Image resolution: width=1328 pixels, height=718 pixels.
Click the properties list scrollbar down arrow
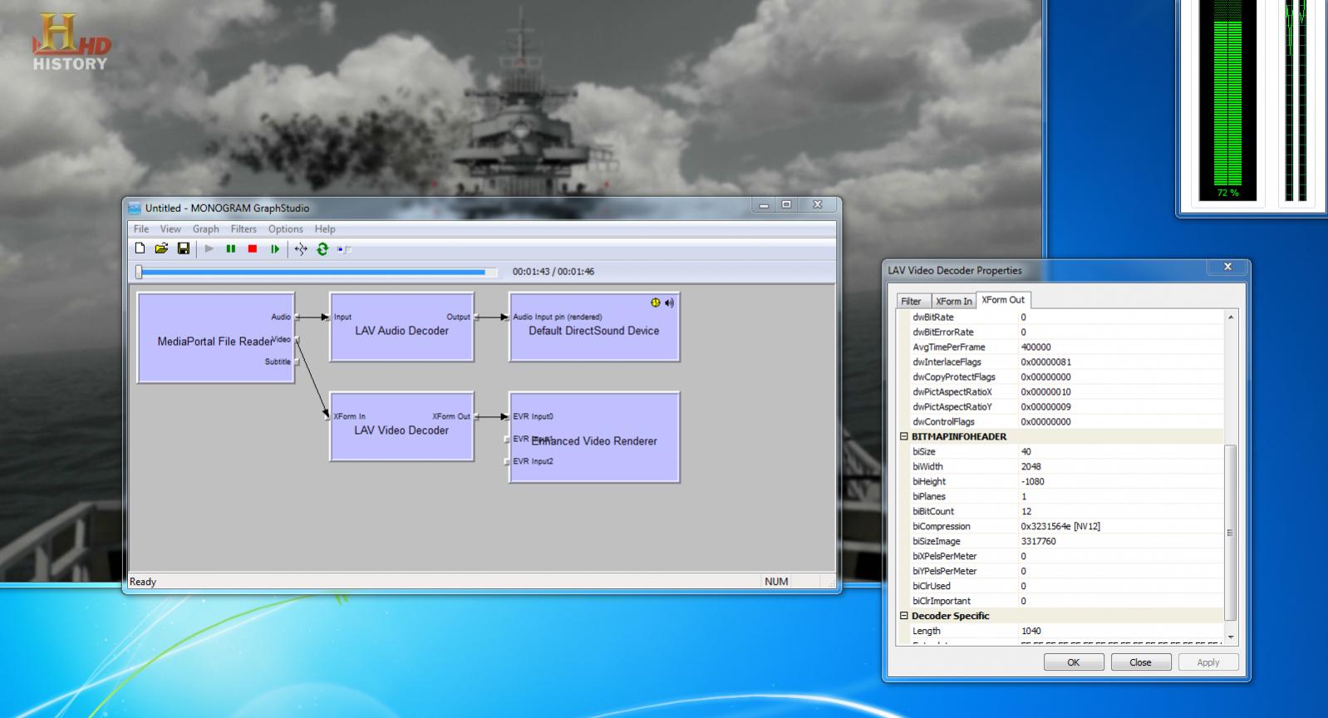tap(1230, 637)
